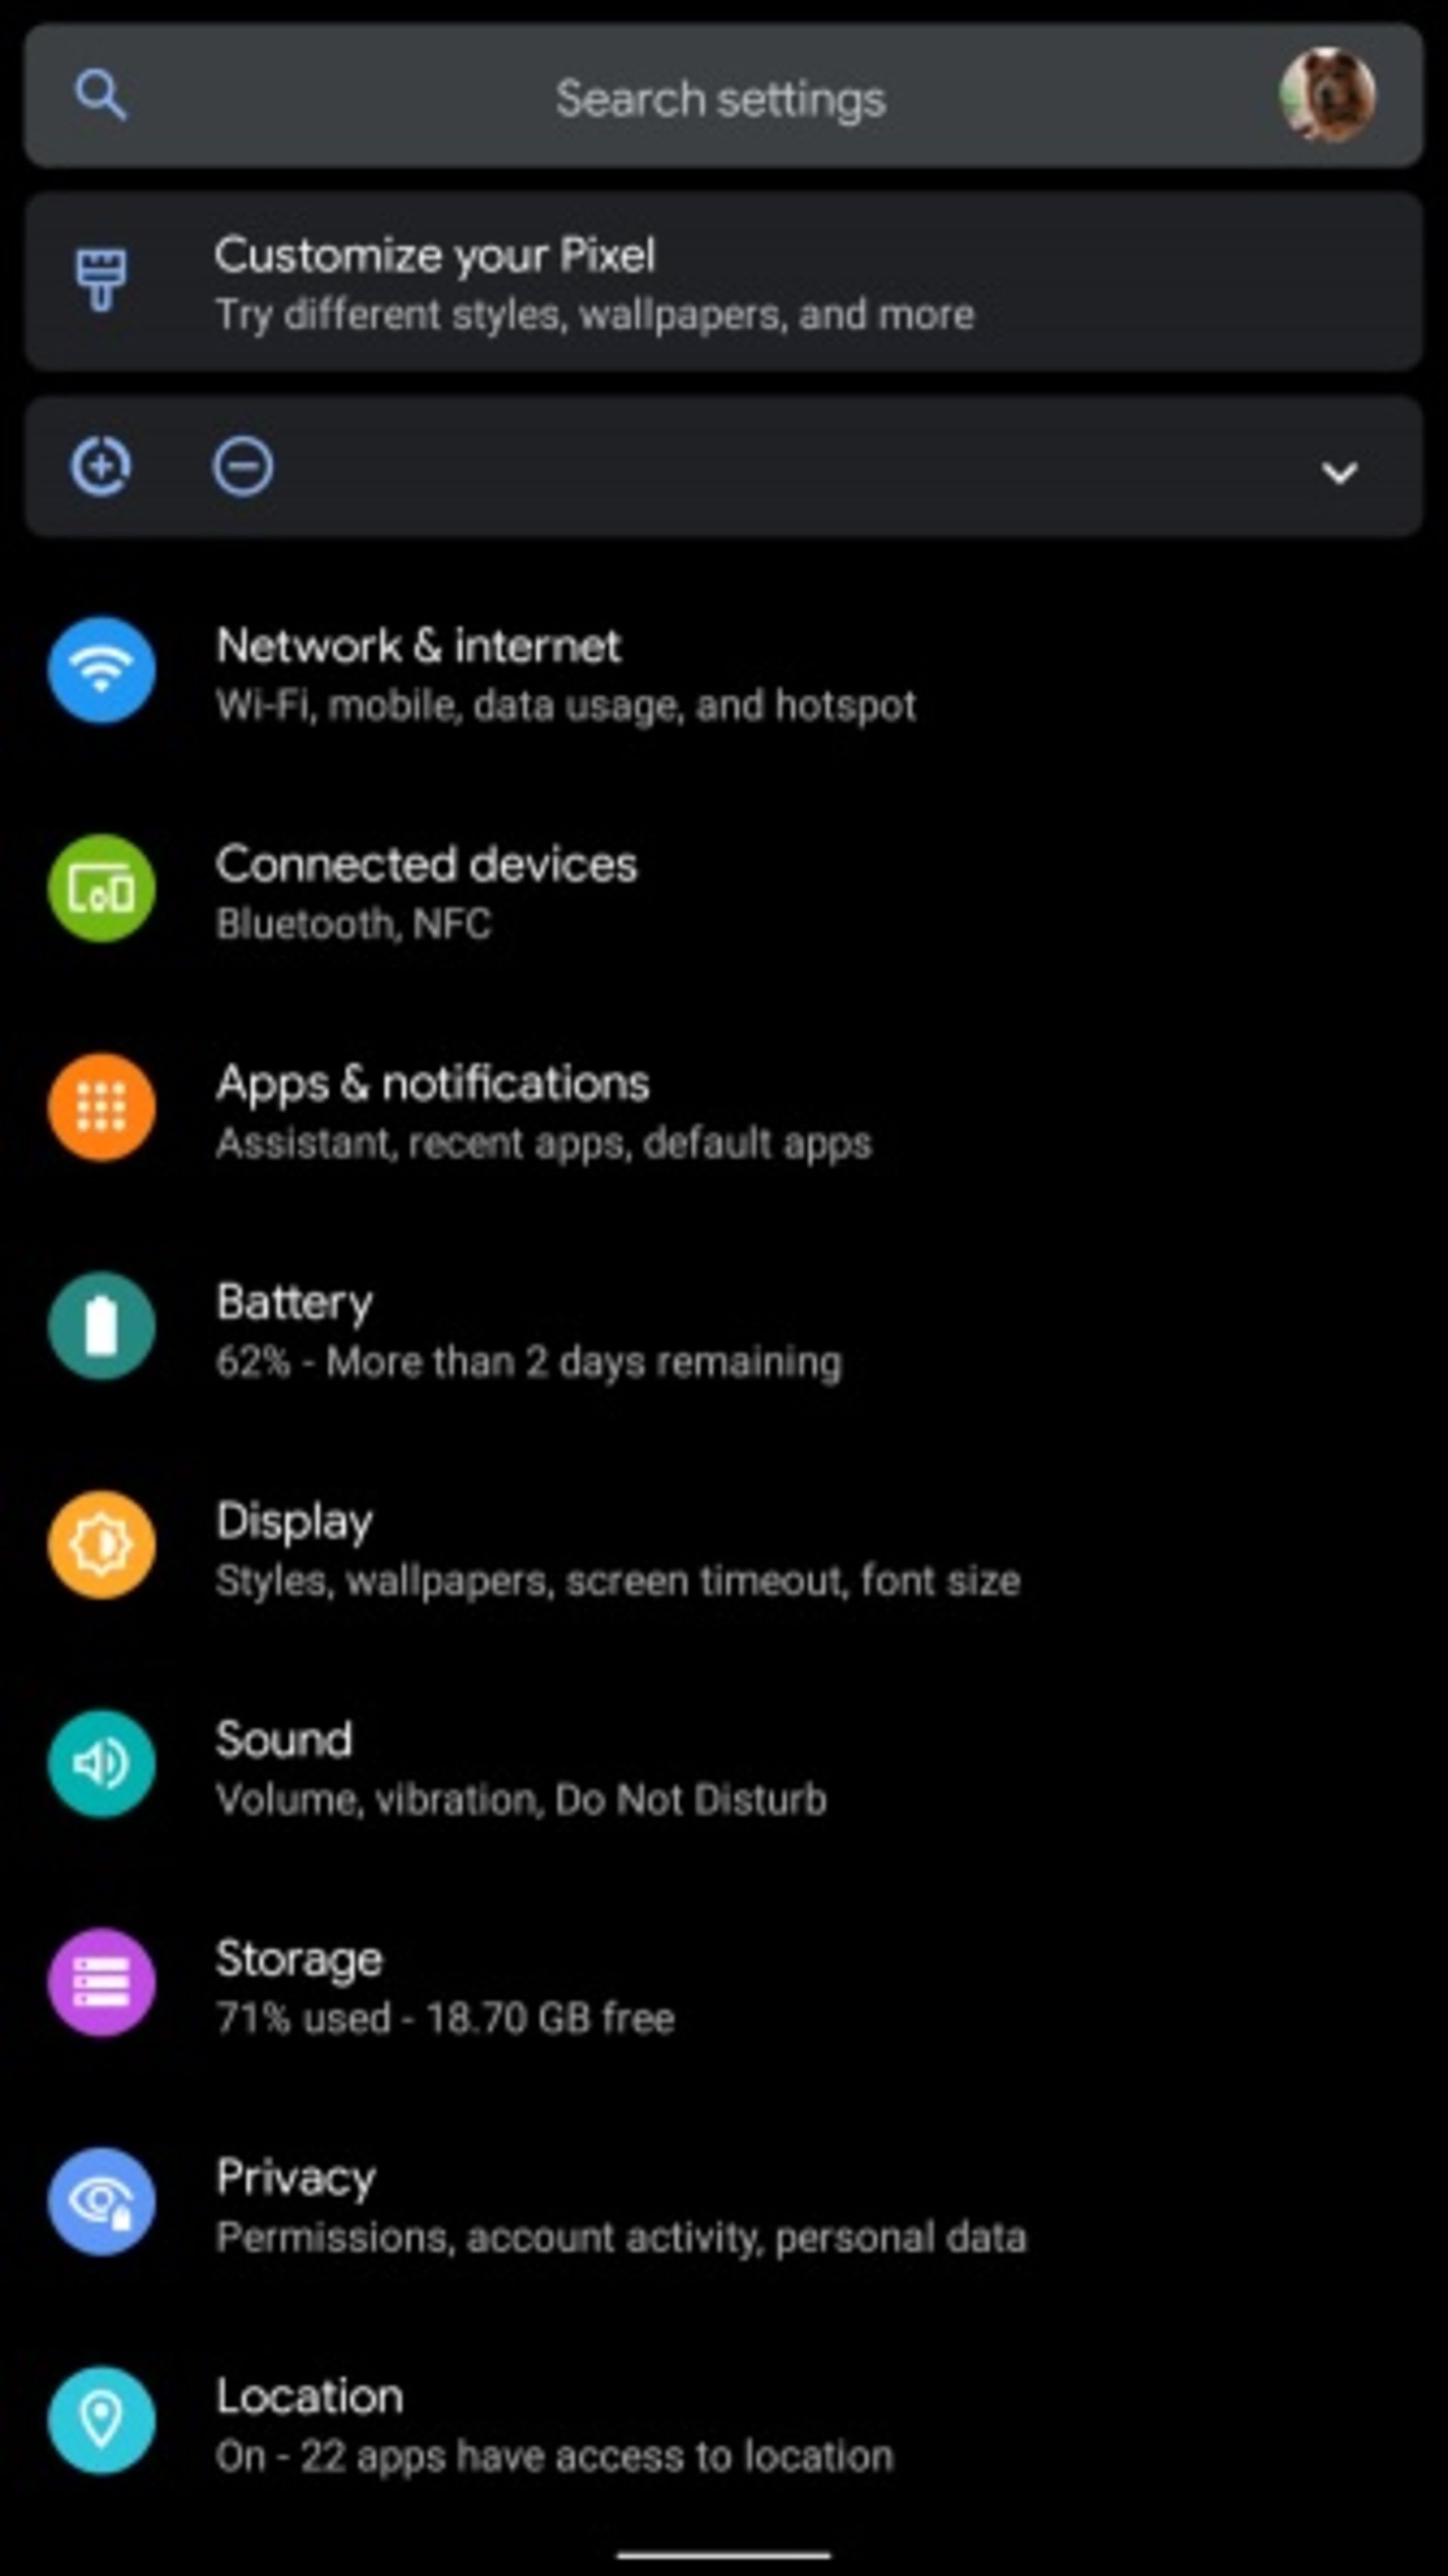Open user profile avatar menu
This screenshot has height=2576, width=1448.
pos(1327,97)
